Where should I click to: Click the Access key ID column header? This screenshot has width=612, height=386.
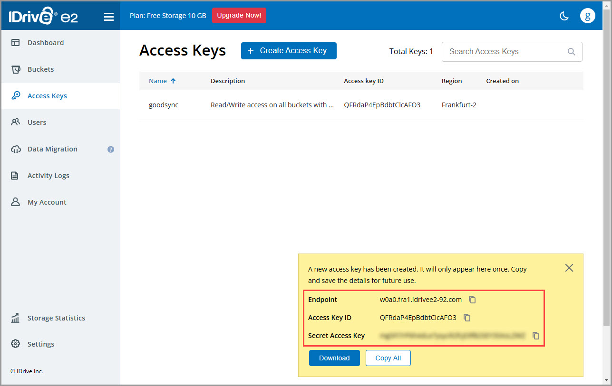tap(364, 81)
